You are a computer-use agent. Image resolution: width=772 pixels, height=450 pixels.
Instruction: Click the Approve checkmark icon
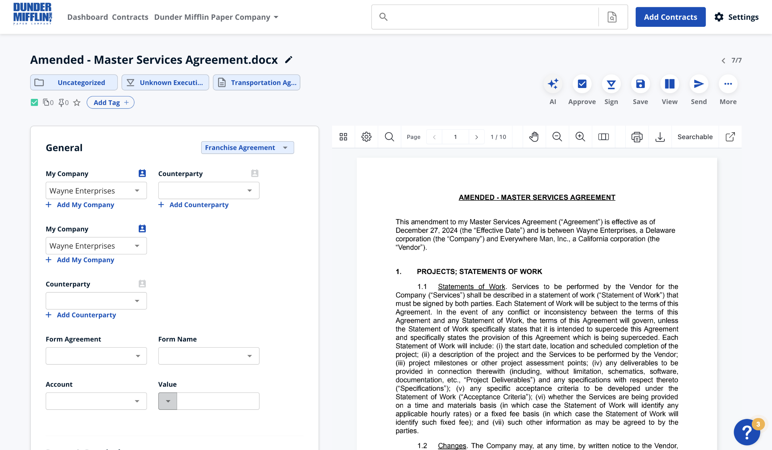(x=582, y=84)
